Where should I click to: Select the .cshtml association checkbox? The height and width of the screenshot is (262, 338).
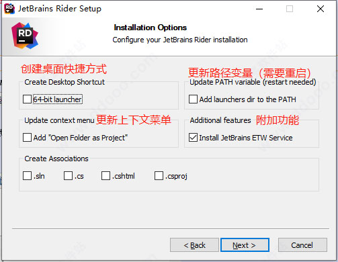pyautogui.click(x=105, y=176)
